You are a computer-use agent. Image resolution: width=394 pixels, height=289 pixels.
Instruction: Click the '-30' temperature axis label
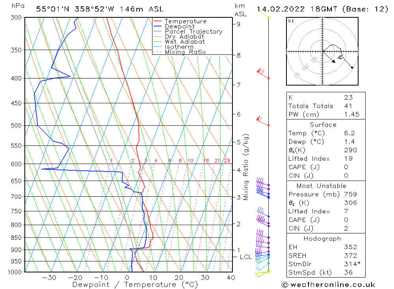(49, 278)
